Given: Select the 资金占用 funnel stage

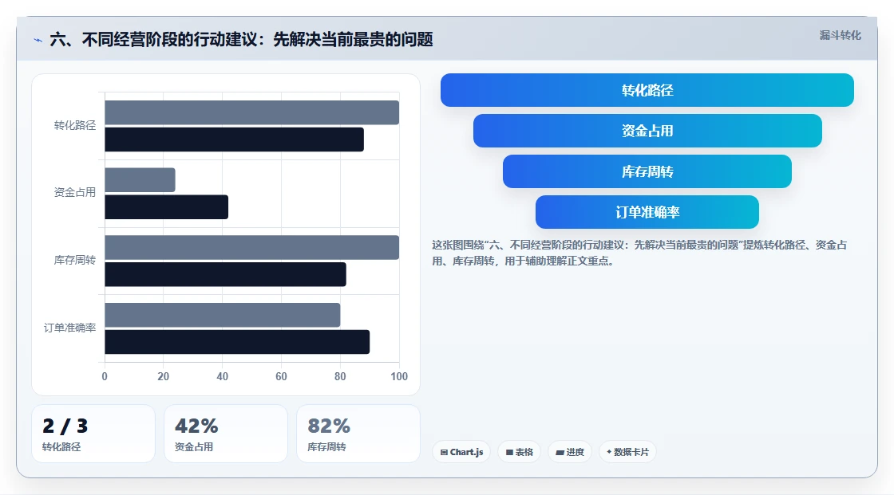Looking at the screenshot, I should 647,131.
